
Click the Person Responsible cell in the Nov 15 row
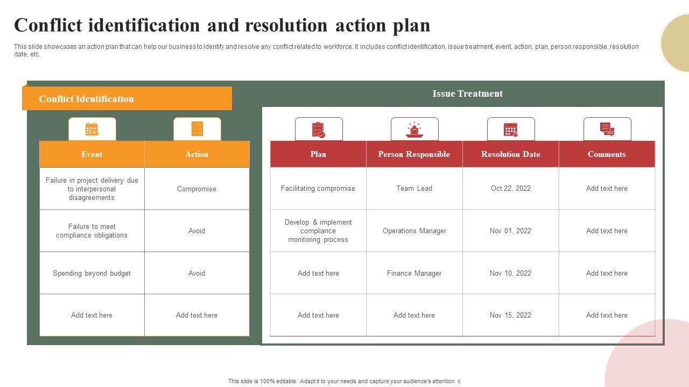[414, 315]
